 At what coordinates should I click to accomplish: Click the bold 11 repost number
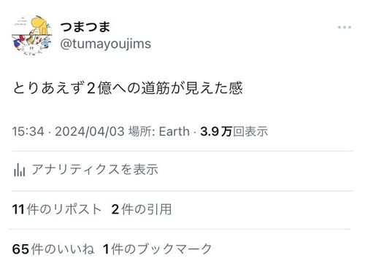coord(18,209)
